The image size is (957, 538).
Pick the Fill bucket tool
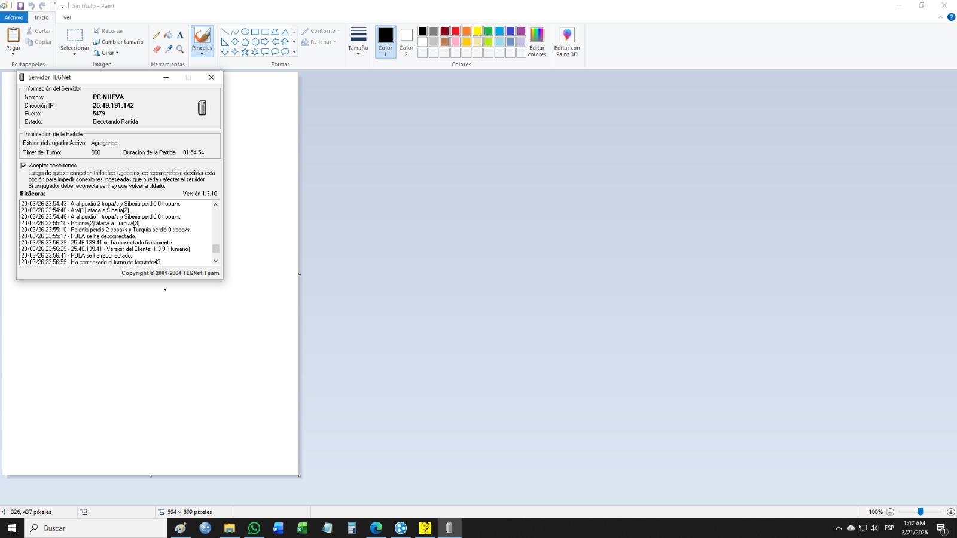pyautogui.click(x=169, y=35)
